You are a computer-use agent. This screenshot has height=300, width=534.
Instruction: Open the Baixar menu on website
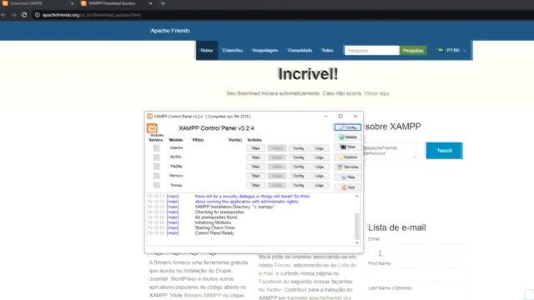tap(207, 50)
